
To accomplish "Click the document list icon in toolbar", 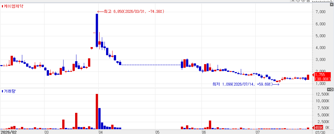I will pyautogui.click(x=308, y=1).
